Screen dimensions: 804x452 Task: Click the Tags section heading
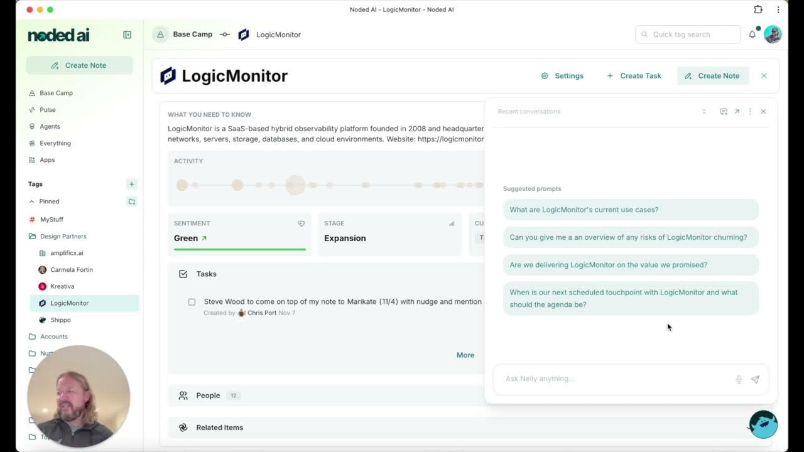[x=35, y=184]
